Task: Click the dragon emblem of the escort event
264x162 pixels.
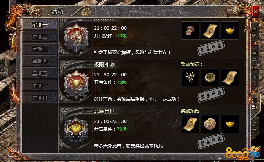Action: (76, 38)
